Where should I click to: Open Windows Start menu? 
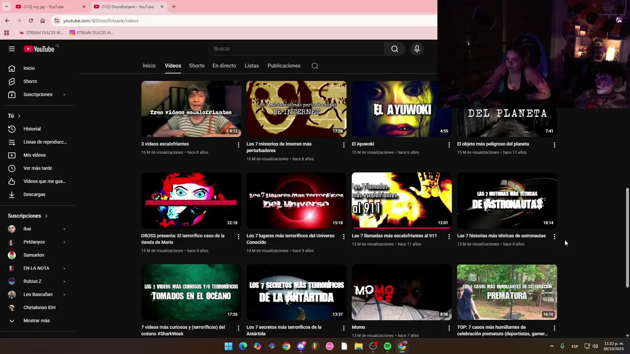coord(228,346)
